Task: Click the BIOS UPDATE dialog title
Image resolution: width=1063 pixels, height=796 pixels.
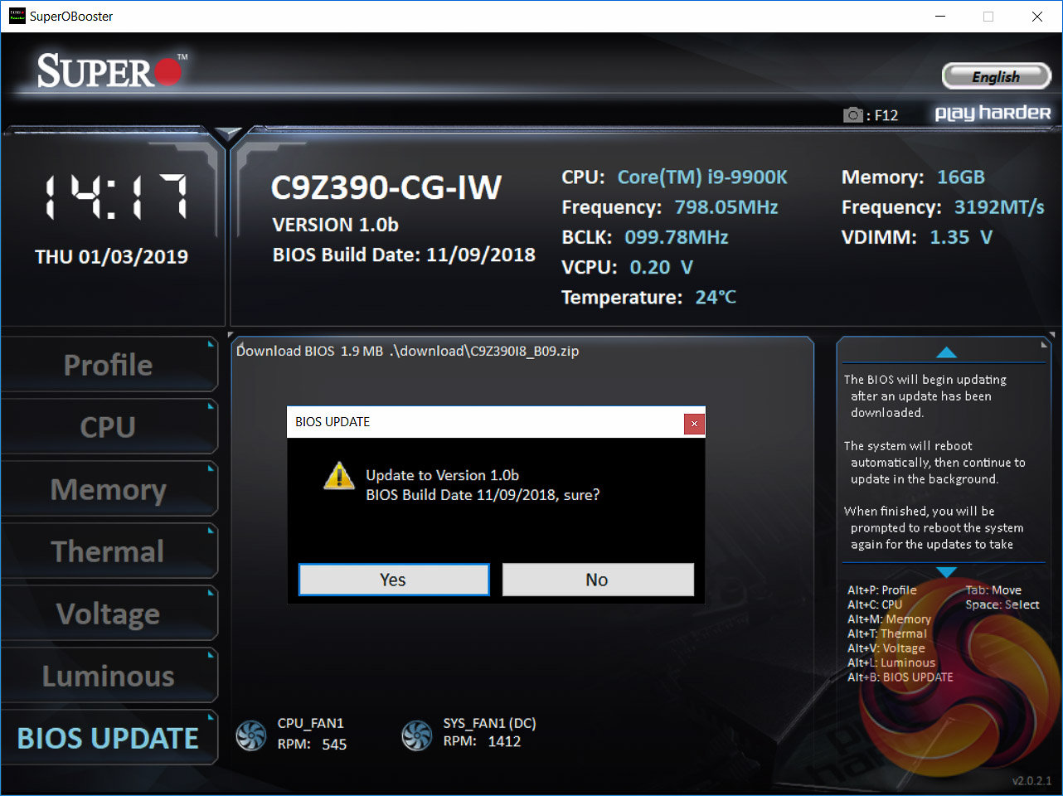Action: click(x=332, y=422)
